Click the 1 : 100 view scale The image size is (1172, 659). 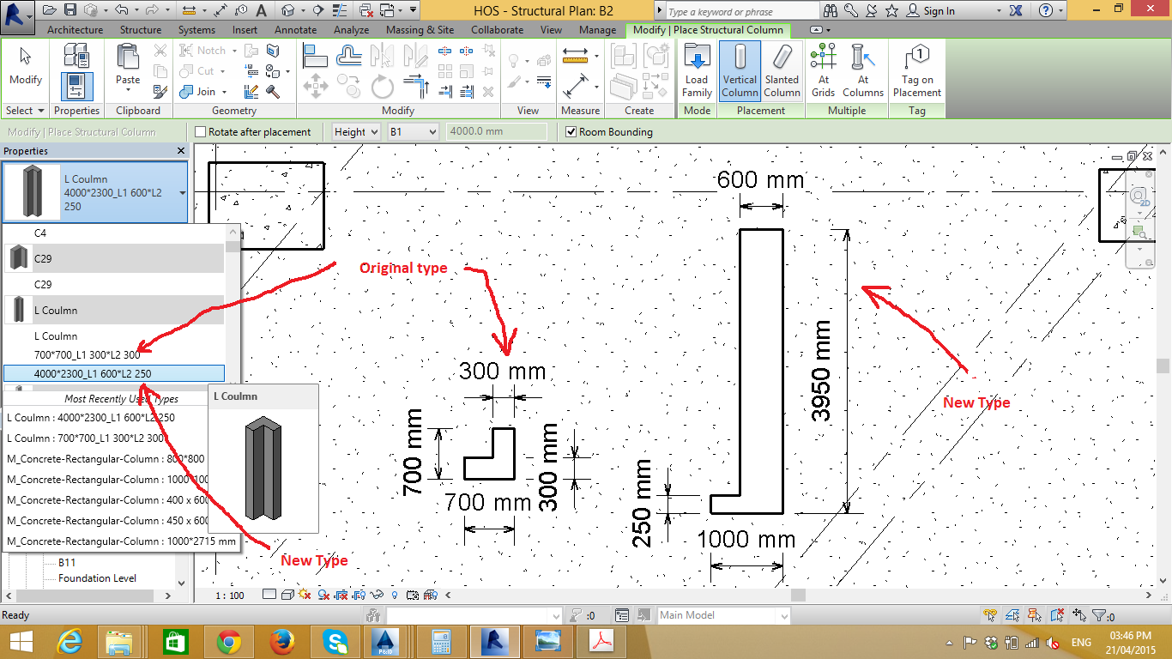229,595
